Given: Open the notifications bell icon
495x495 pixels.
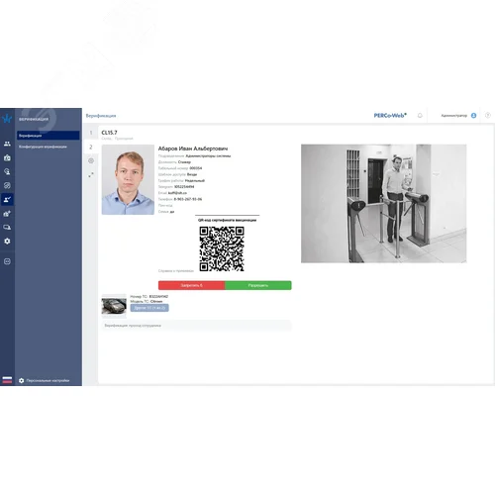Looking at the screenshot, I should 420,116.
